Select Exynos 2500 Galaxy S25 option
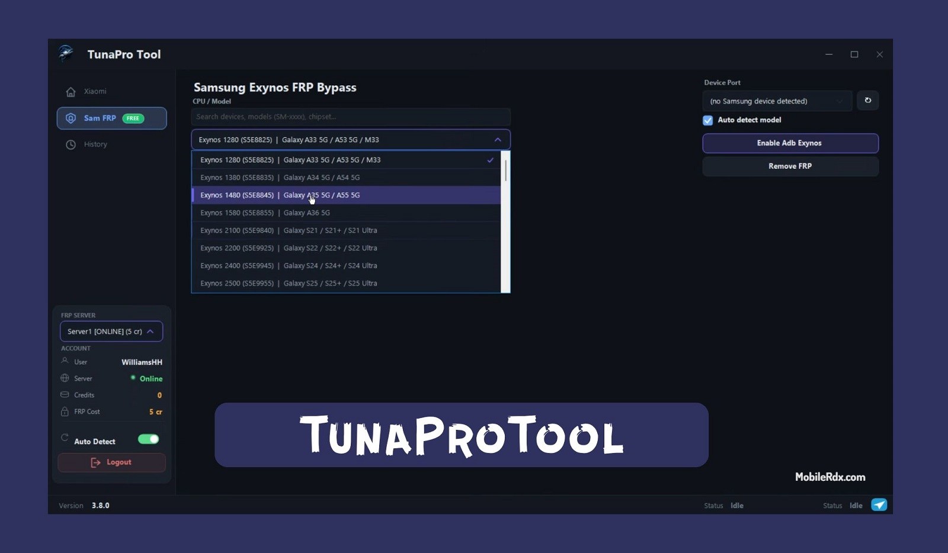Viewport: 948px width, 553px height. point(347,283)
